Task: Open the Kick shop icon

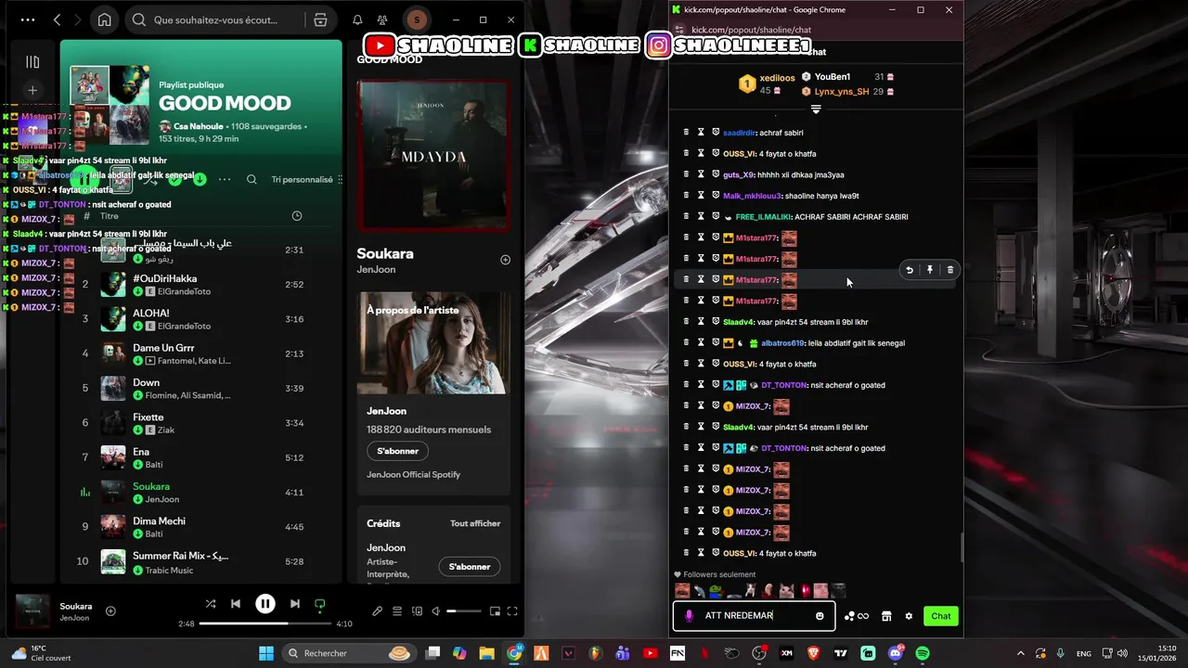Action: pos(886,616)
